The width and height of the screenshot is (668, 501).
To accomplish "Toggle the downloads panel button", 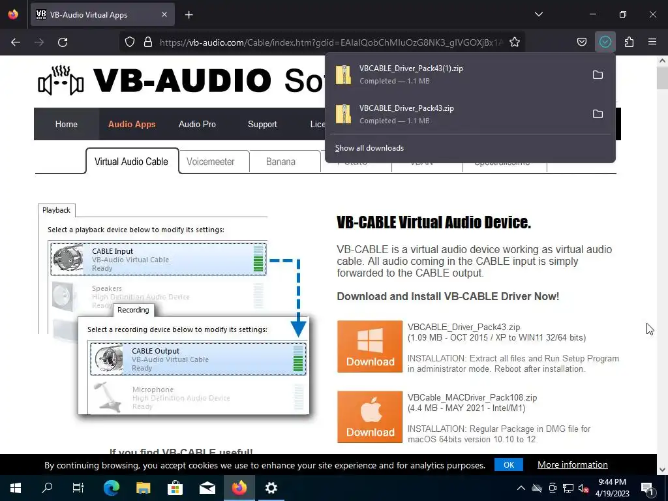I will 605,42.
